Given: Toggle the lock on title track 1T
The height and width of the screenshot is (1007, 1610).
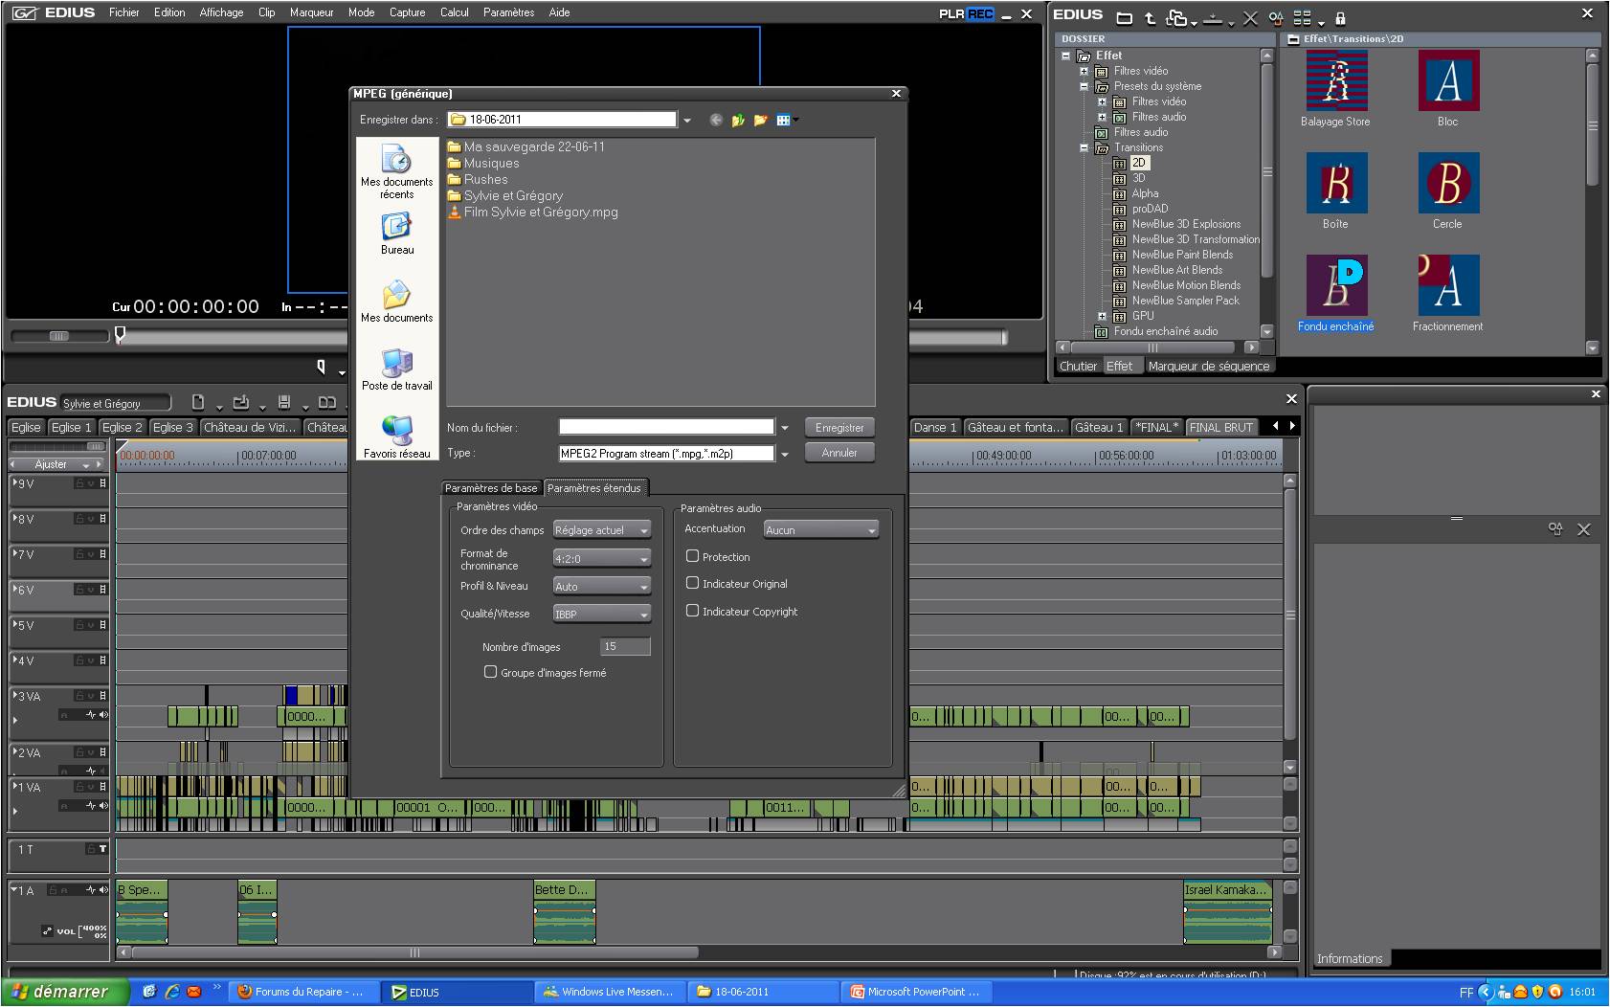Looking at the screenshot, I should point(91,849).
